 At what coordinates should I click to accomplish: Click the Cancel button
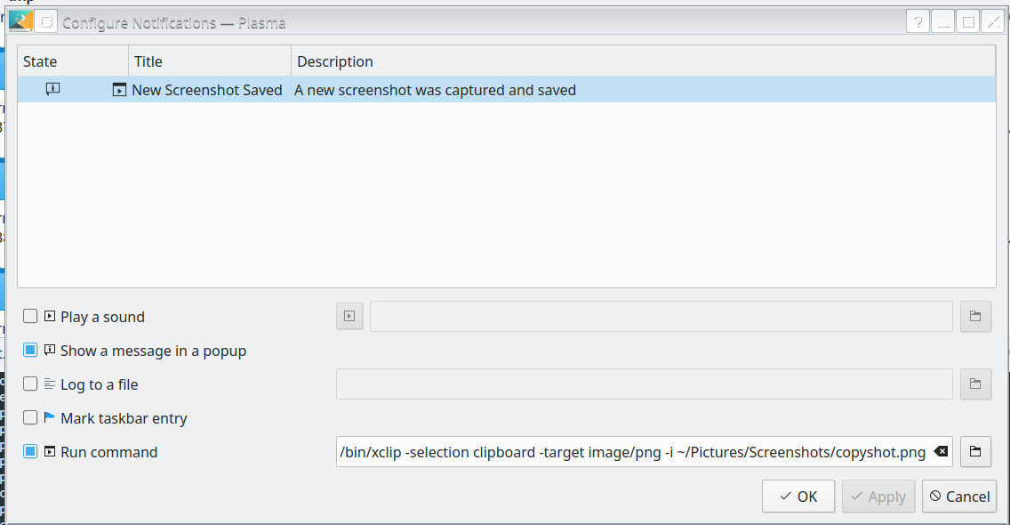(959, 497)
